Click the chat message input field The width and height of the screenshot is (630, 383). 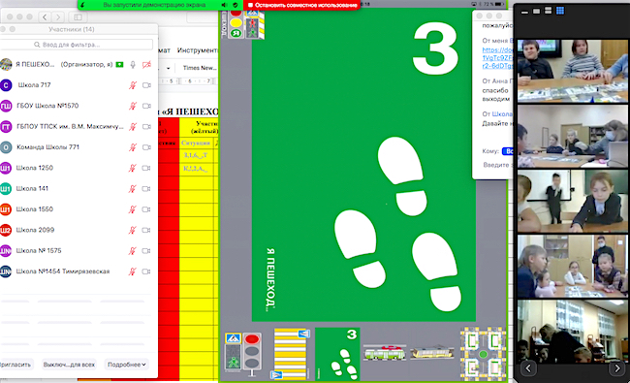[498, 165]
